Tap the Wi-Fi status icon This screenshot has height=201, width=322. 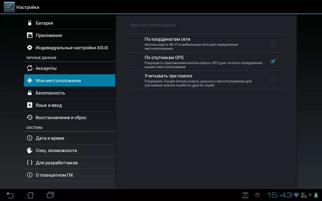coord(297,195)
